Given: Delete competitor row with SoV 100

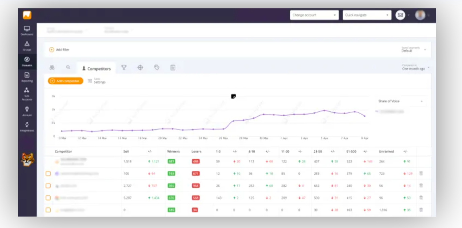Looking at the screenshot, I should pos(421,173).
